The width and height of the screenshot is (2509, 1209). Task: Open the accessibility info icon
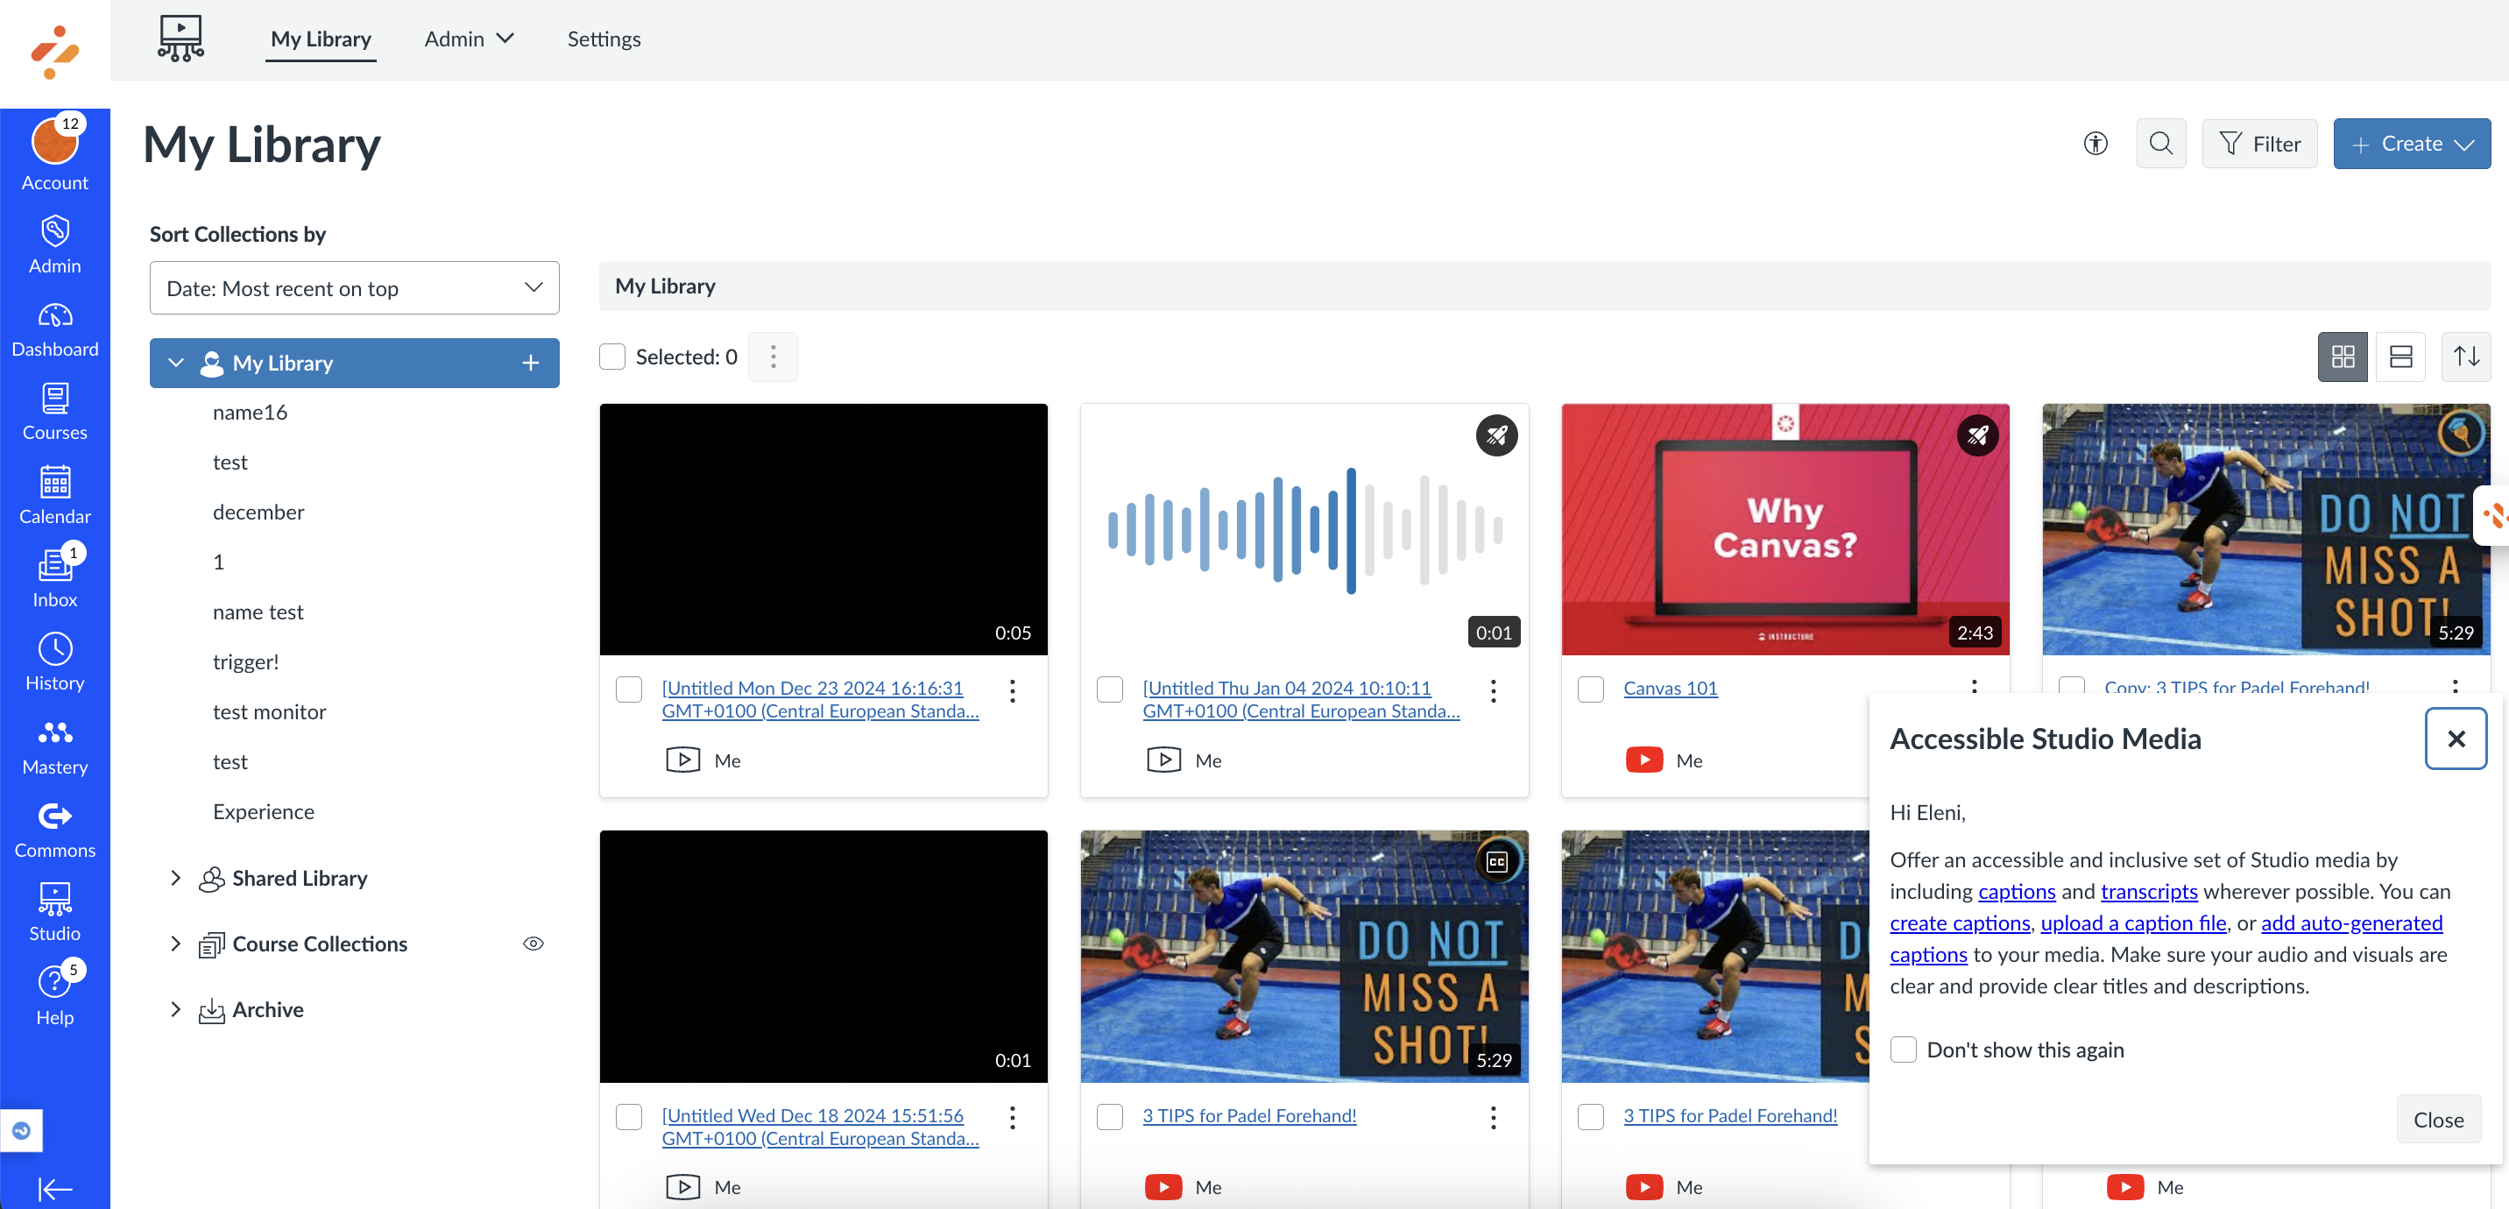click(x=2095, y=143)
